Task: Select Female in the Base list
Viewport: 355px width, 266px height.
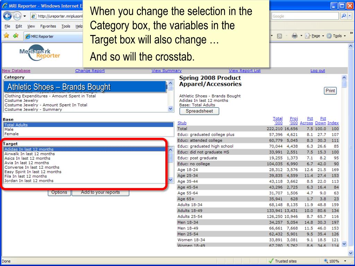Action: 88,134
